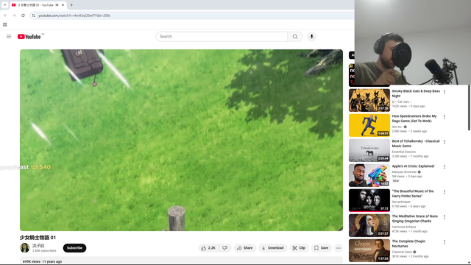Viewport: 471px width, 265px height.
Task: Open Gregorian Chants video thumbnail
Action: coord(369,225)
